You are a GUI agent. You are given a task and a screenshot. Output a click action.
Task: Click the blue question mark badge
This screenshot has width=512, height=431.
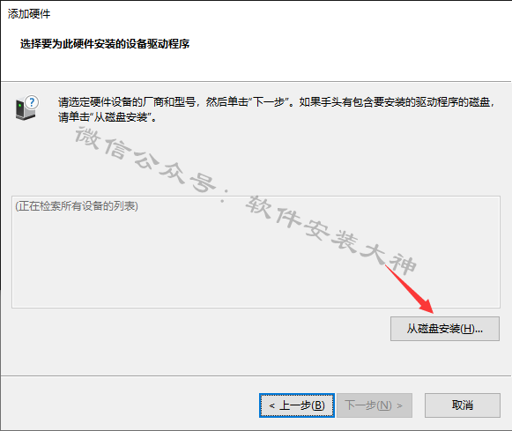coord(32,102)
